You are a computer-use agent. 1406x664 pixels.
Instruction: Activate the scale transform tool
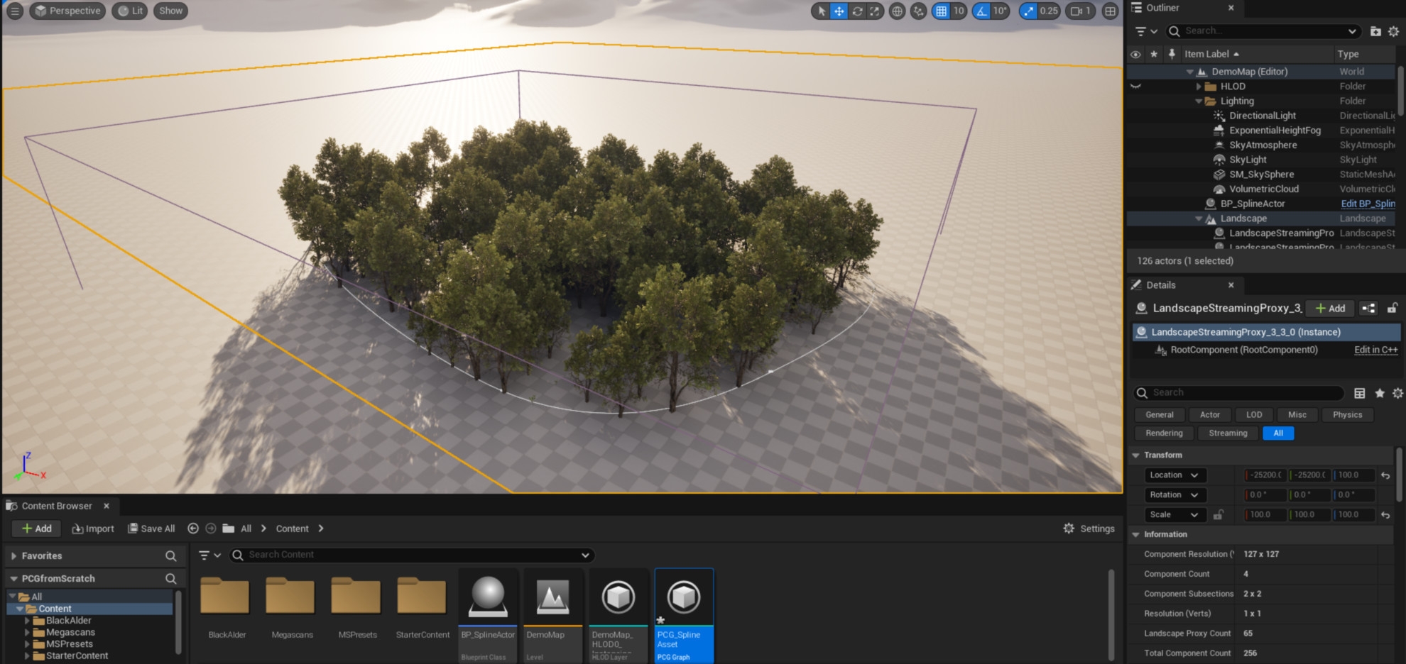[x=875, y=11]
